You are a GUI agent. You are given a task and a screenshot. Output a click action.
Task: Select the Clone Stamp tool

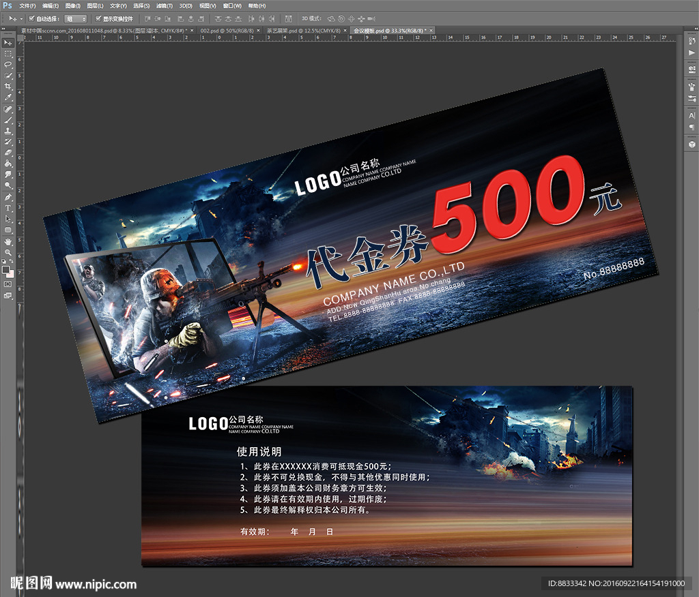click(8, 132)
